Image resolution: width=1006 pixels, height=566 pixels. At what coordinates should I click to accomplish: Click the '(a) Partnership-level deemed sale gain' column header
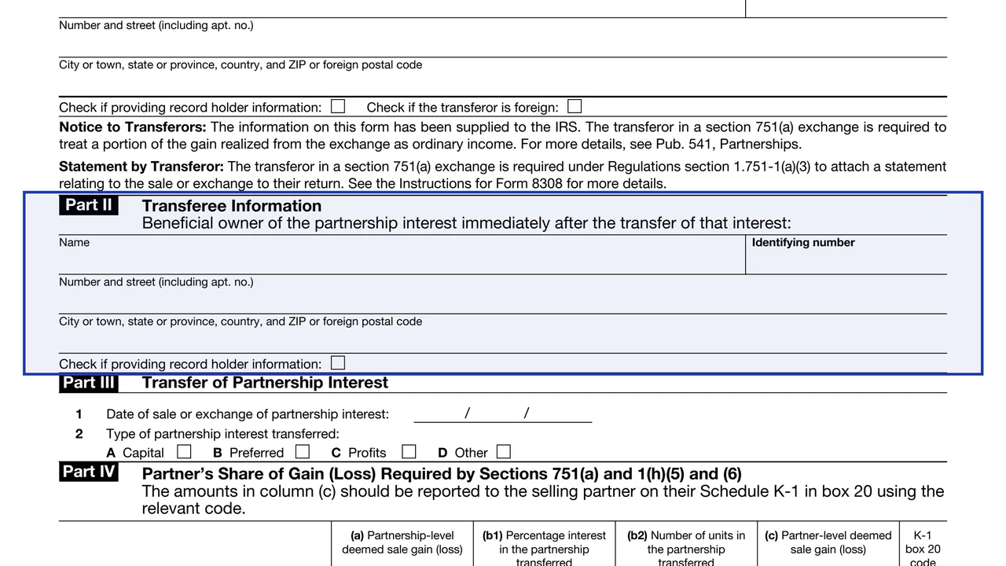(x=402, y=542)
